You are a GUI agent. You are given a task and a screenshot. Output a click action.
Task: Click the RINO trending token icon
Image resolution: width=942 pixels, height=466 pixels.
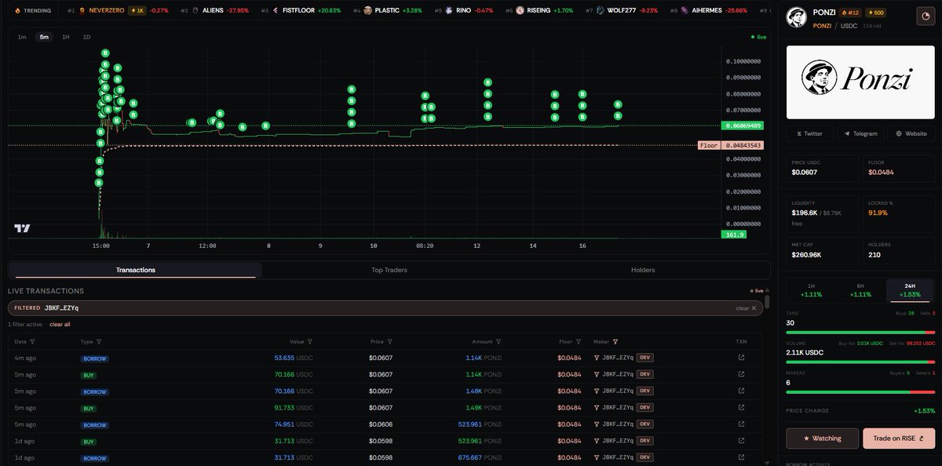[x=448, y=11]
